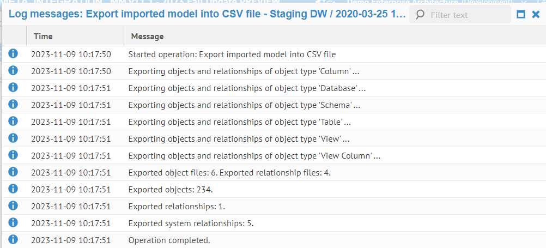Sort by the Time column header
Viewport: 546px width, 248px height.
pos(44,37)
